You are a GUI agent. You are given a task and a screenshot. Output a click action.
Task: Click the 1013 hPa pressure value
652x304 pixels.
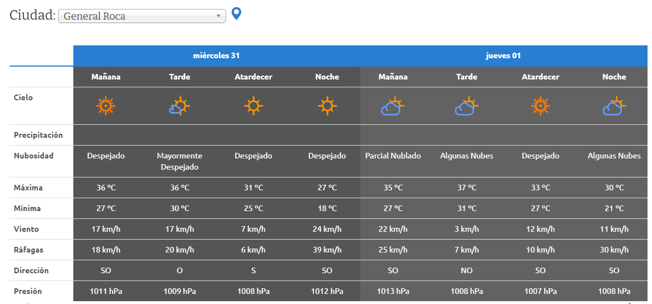click(x=393, y=292)
